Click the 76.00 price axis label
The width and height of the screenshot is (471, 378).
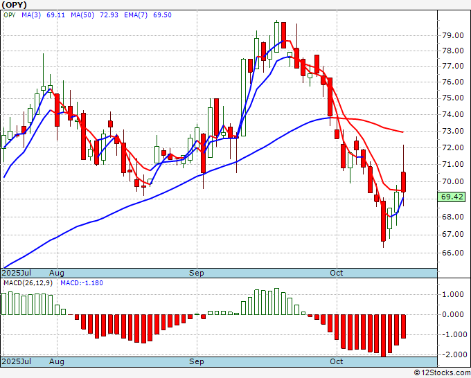point(453,82)
